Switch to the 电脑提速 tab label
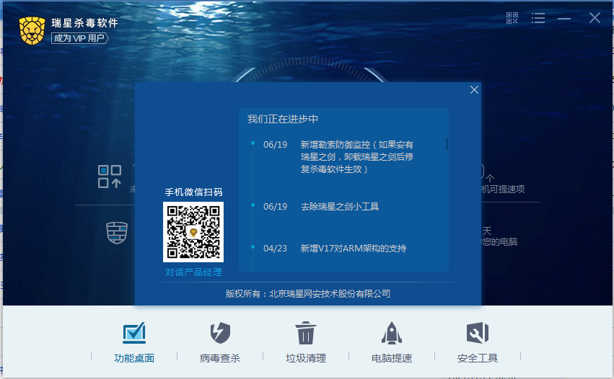This screenshot has width=614, height=379. click(392, 358)
